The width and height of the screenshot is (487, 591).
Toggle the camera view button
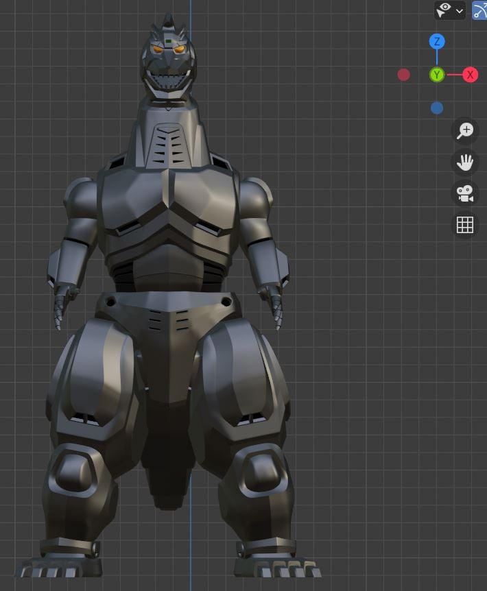(x=465, y=194)
